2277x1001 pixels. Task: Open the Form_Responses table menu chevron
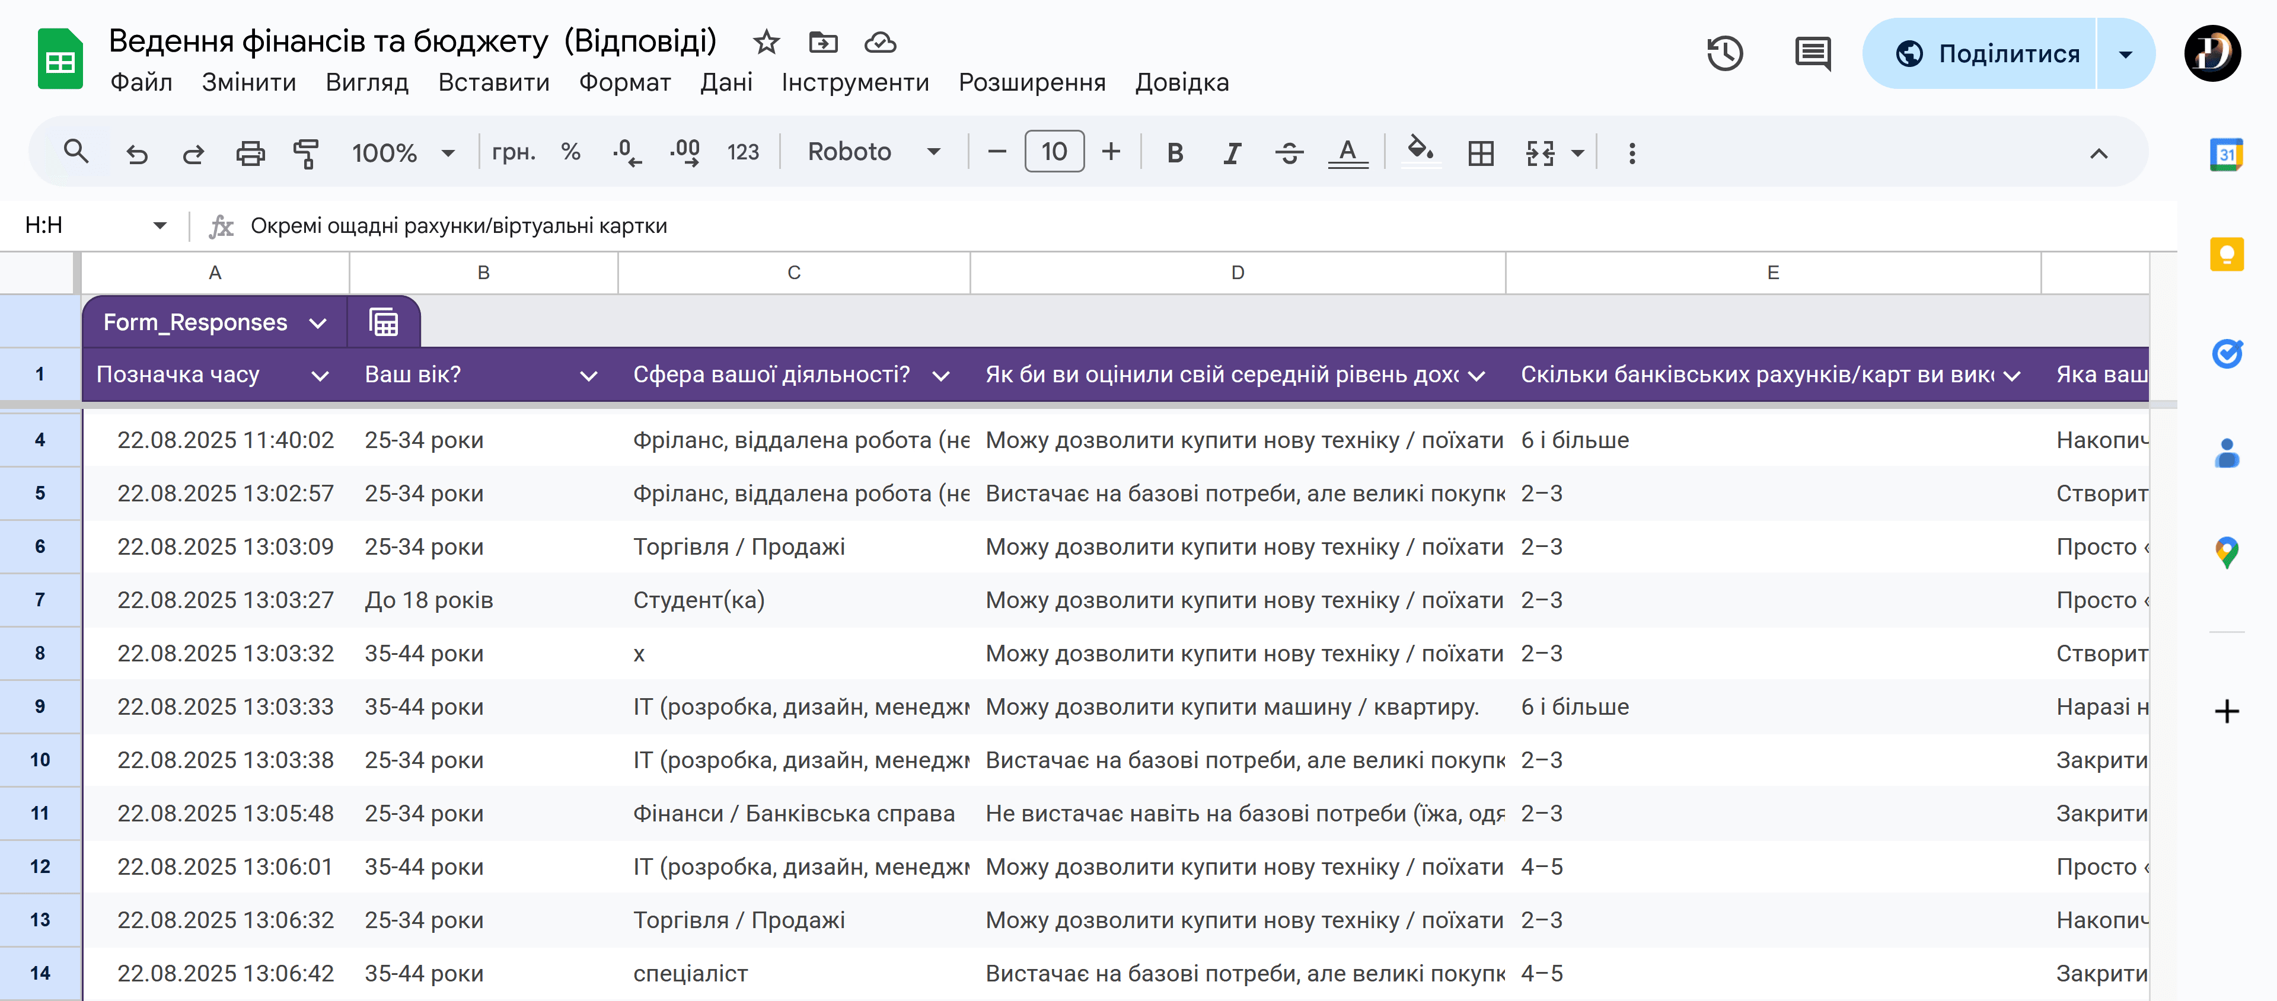[x=318, y=324]
